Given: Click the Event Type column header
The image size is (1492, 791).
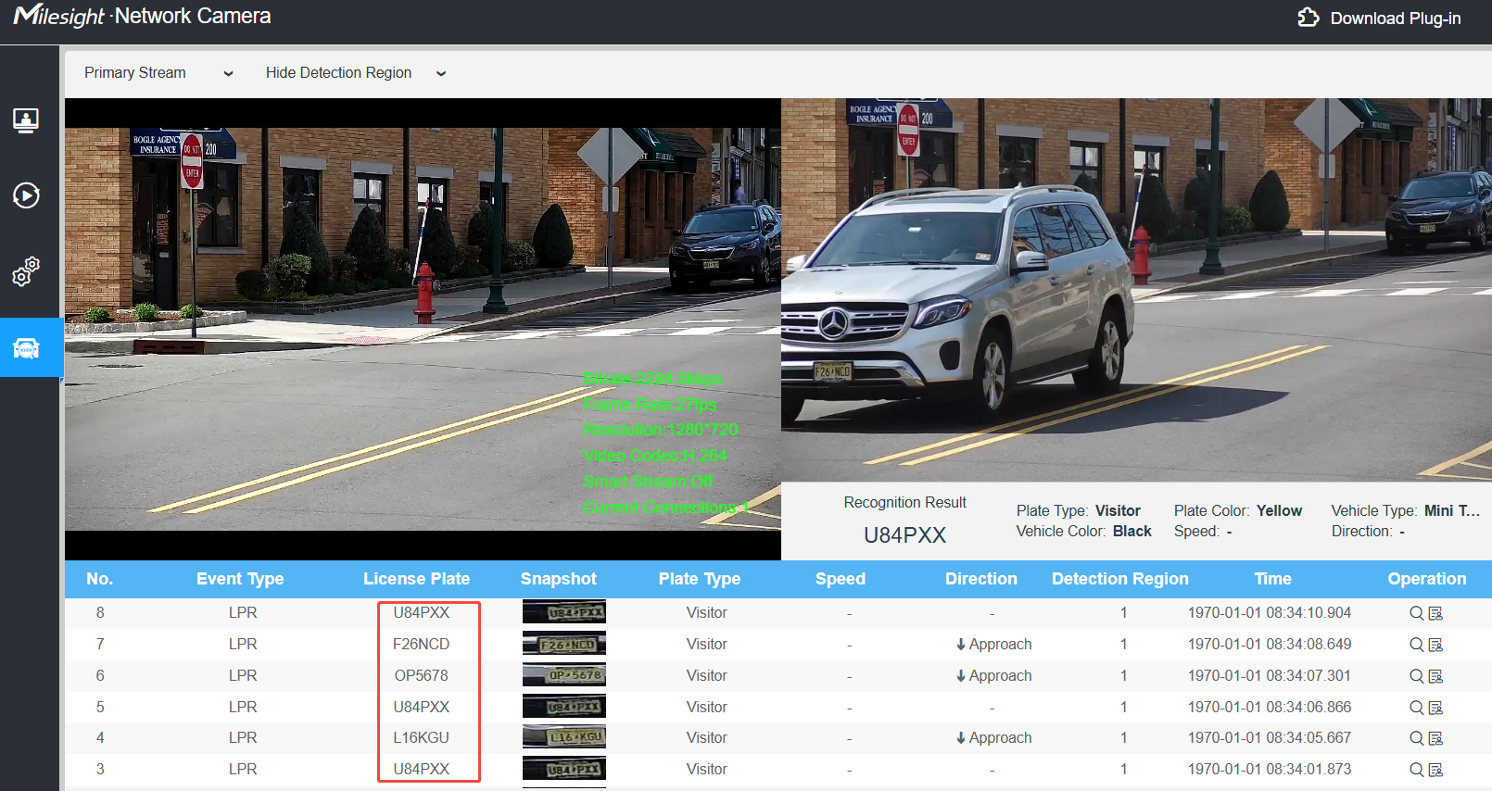Looking at the screenshot, I should [x=240, y=579].
